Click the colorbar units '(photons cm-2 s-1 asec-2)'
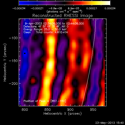Screen dimensions: 125x125 click(x=64, y=11)
